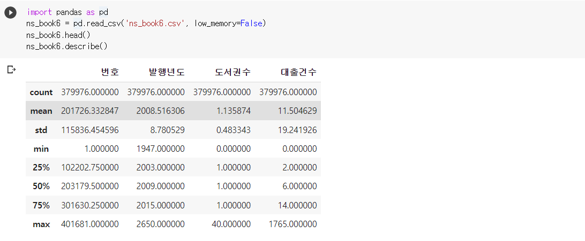Click the mean row label
Viewport: 585px width, 241px height.
(x=41, y=111)
